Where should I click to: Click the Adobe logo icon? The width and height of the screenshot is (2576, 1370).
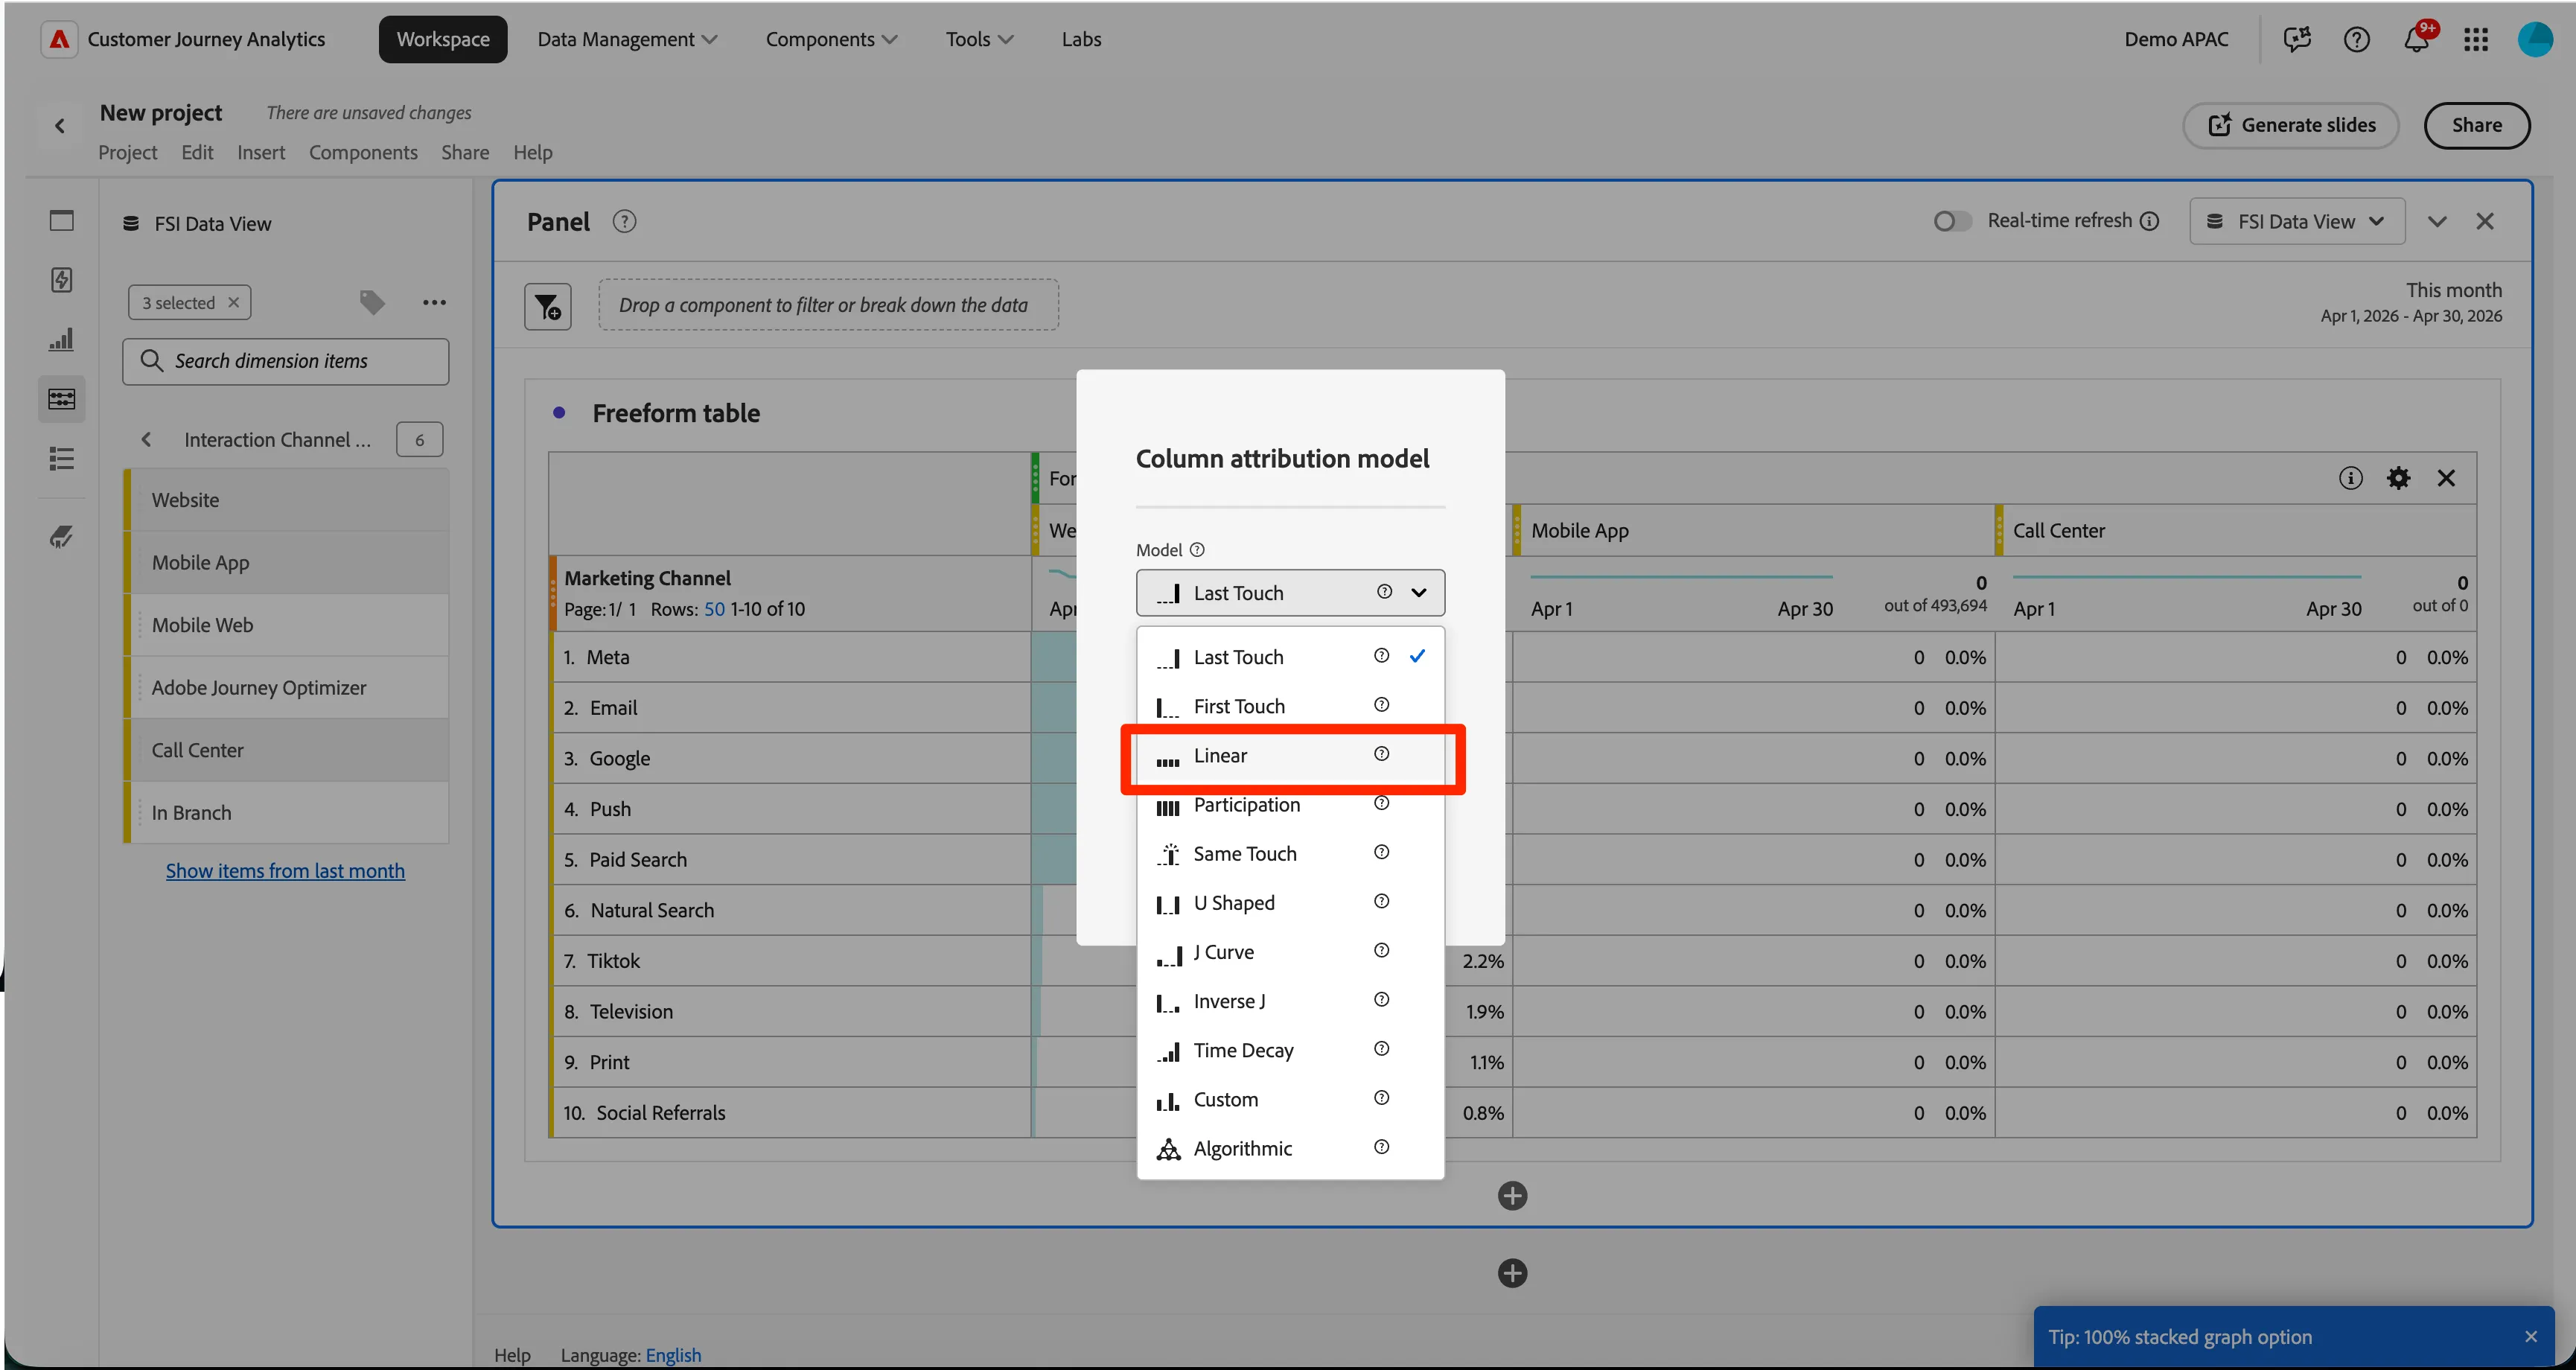pyautogui.click(x=59, y=39)
